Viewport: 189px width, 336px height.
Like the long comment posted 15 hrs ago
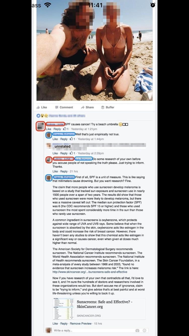point(55,324)
